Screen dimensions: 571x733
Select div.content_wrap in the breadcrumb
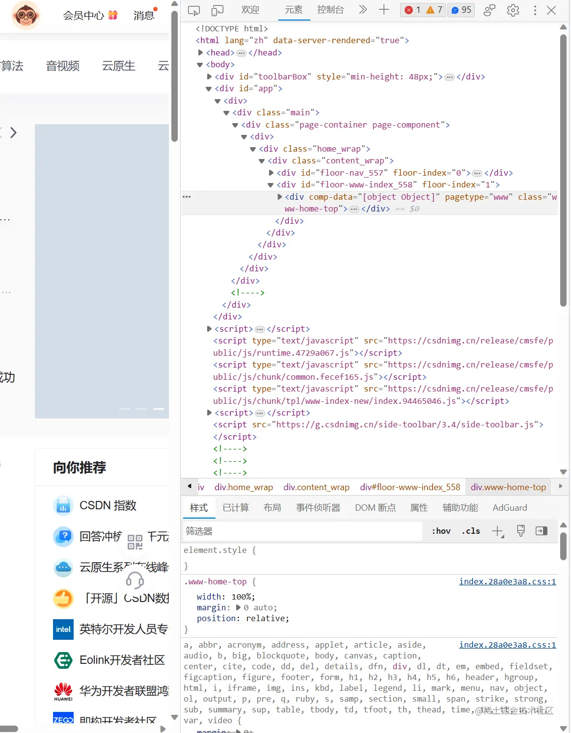point(317,487)
